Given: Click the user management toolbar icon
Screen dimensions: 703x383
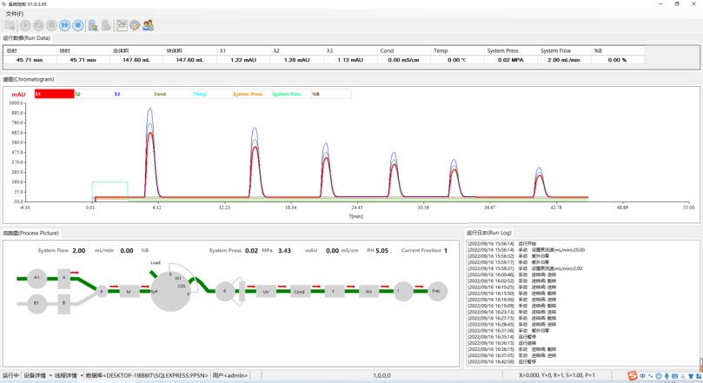Looking at the screenshot, I should (148, 25).
